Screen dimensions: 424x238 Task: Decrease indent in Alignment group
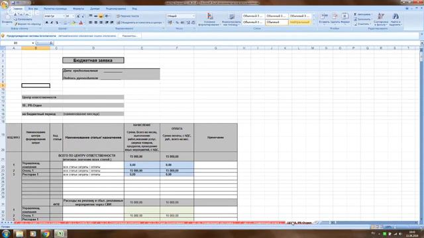[x=107, y=22]
